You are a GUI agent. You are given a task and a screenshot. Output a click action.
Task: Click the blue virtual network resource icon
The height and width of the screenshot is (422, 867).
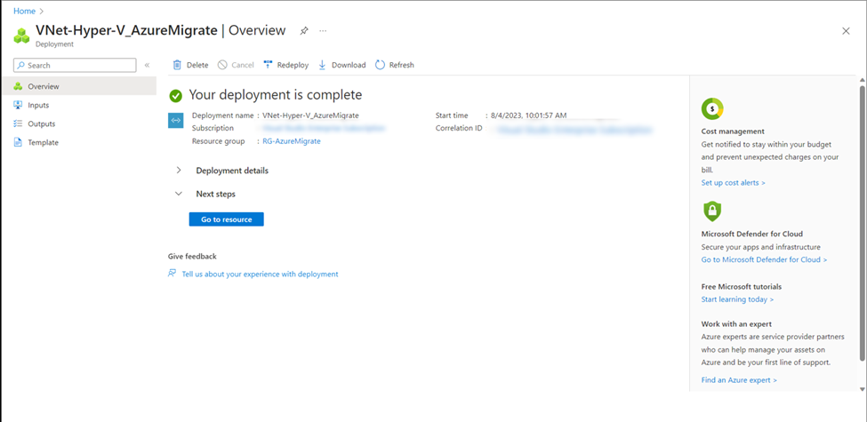point(175,121)
